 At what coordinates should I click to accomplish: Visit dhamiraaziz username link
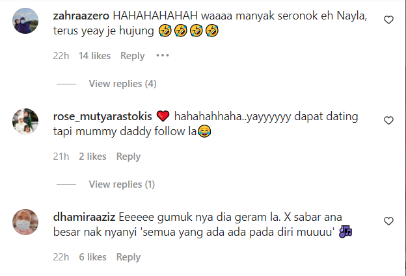(84, 217)
